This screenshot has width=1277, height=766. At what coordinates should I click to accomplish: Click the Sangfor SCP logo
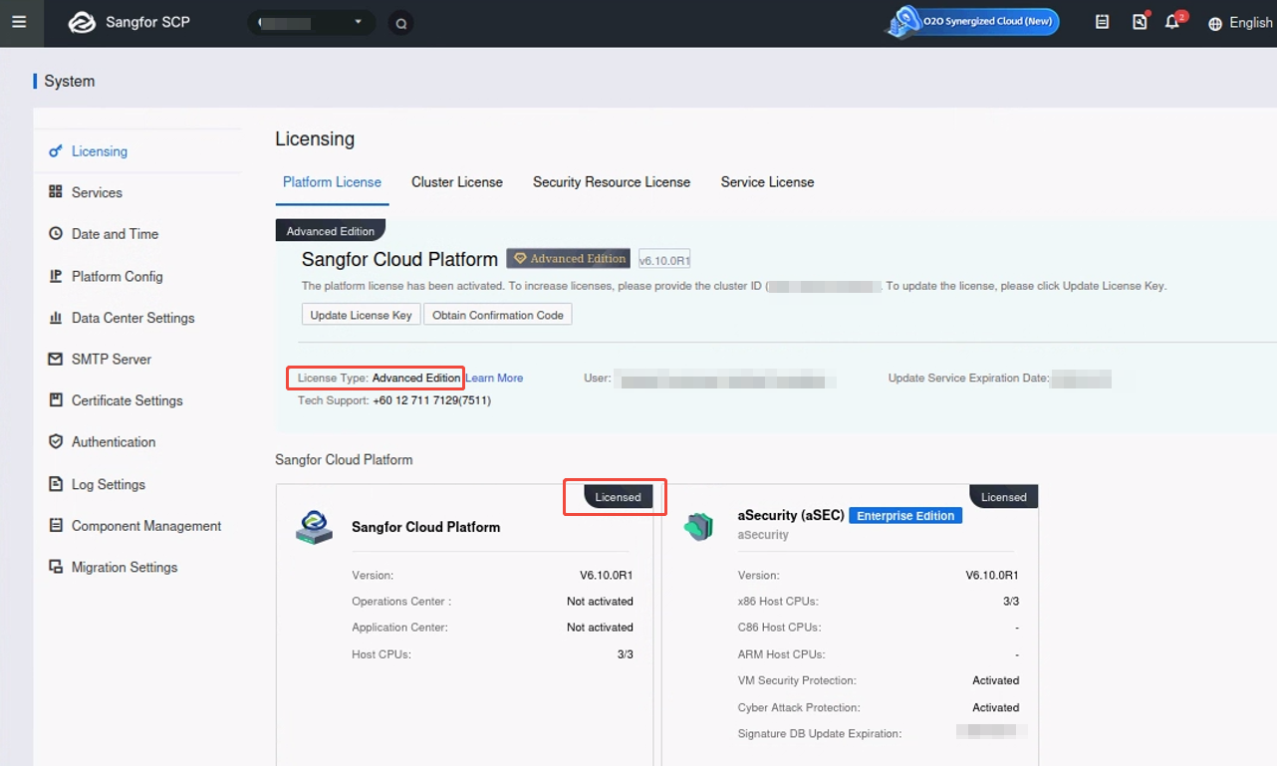pyautogui.click(x=128, y=22)
